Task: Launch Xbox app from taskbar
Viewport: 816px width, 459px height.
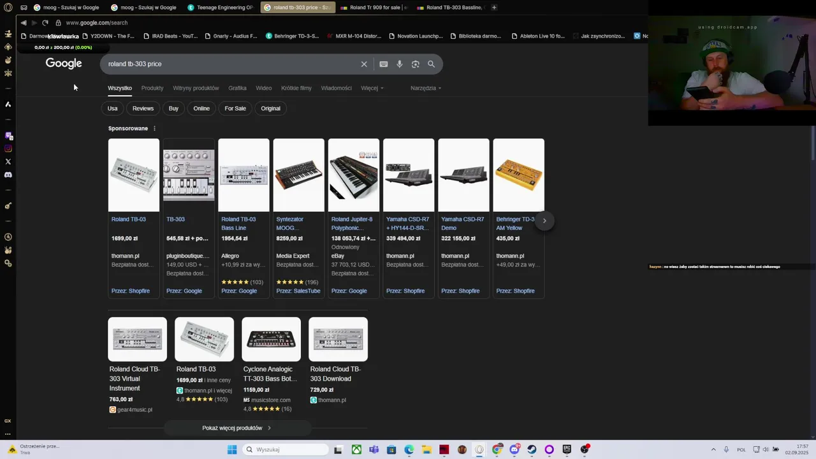Action: [x=356, y=449]
